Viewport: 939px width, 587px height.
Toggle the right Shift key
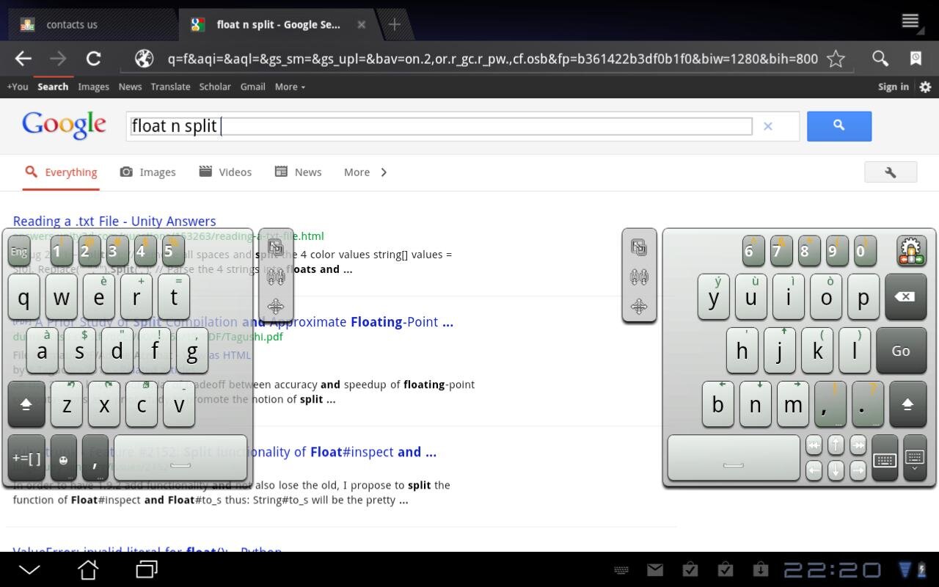coord(907,404)
